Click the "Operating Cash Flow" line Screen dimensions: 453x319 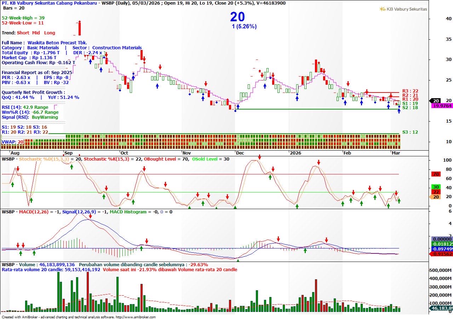tap(38, 62)
